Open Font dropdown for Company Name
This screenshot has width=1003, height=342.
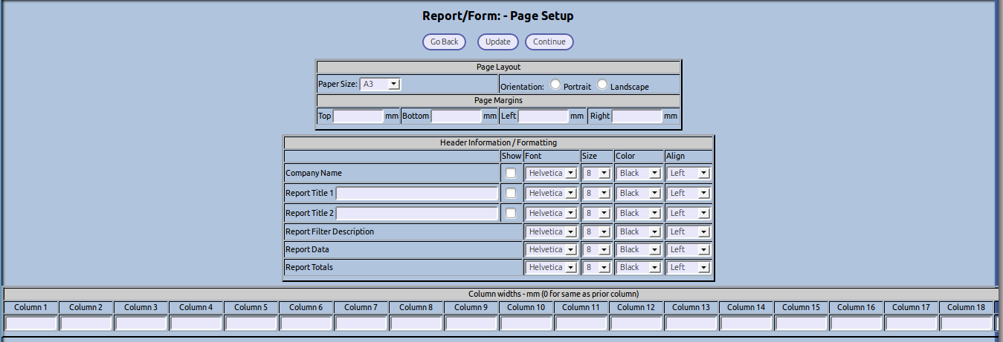click(x=551, y=173)
